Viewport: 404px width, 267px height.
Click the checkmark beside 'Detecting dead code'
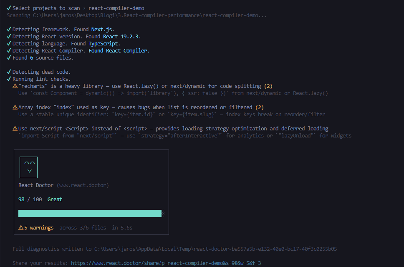(x=9, y=72)
